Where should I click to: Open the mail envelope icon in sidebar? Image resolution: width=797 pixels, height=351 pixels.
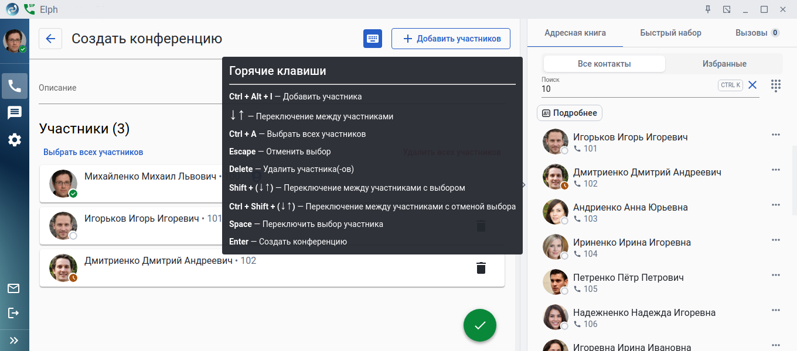[13, 288]
